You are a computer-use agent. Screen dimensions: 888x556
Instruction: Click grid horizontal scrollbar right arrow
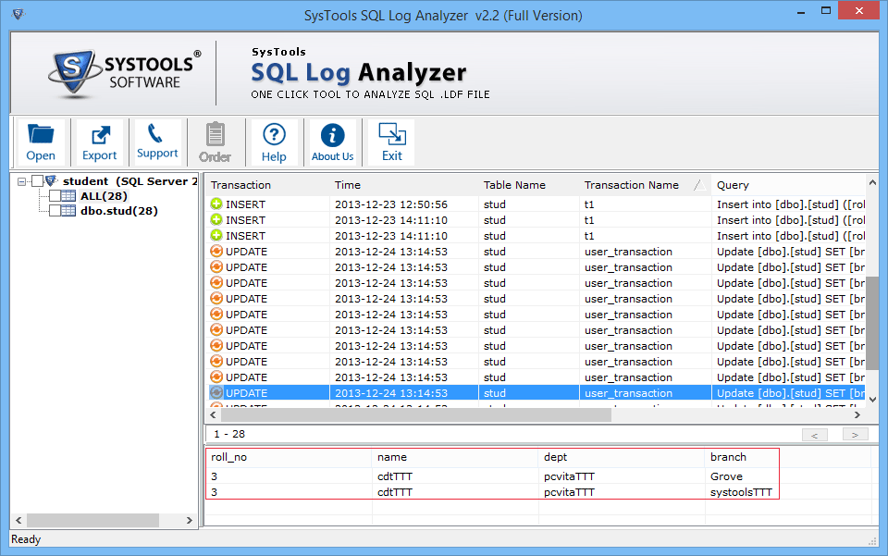[857, 415]
